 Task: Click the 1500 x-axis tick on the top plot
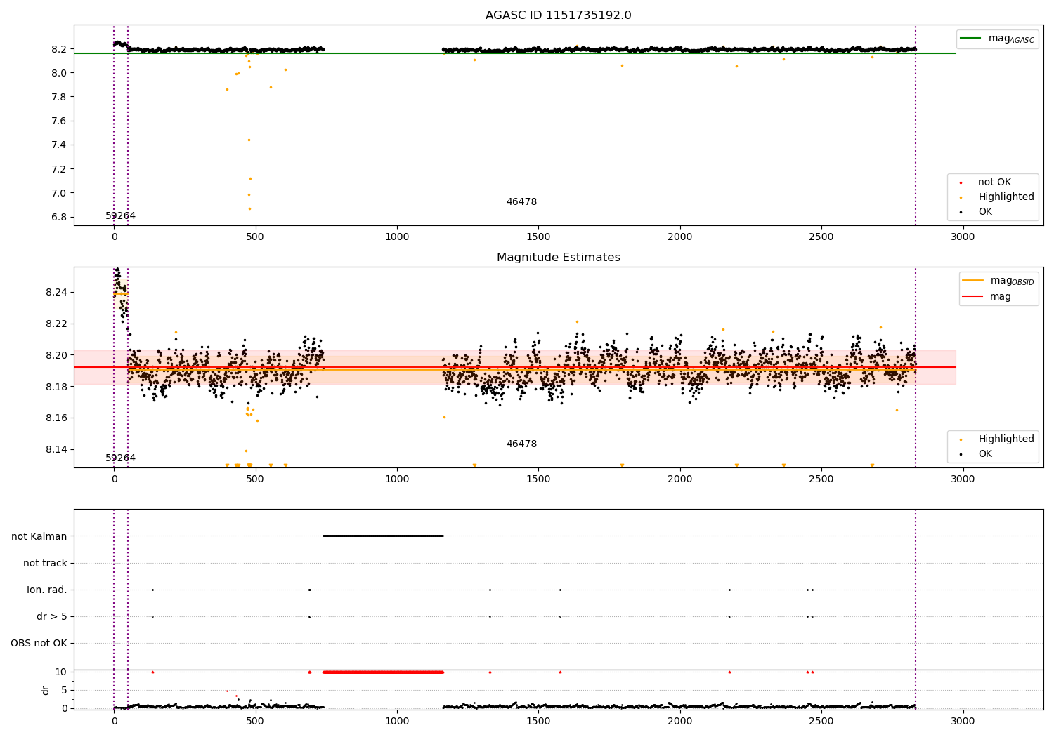coord(538,237)
